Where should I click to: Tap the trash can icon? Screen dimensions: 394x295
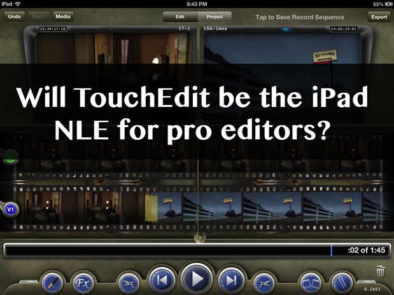pyautogui.click(x=381, y=271)
